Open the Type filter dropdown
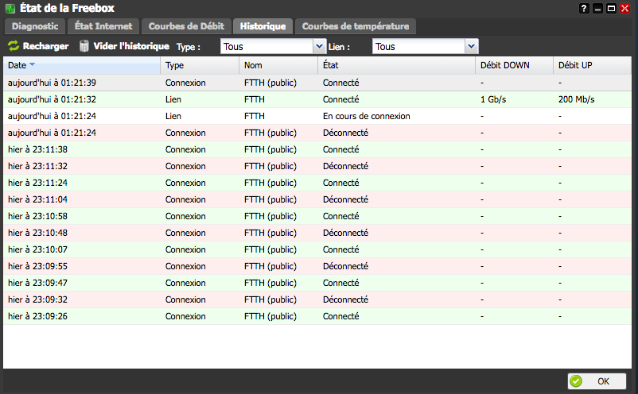 pyautogui.click(x=320, y=47)
